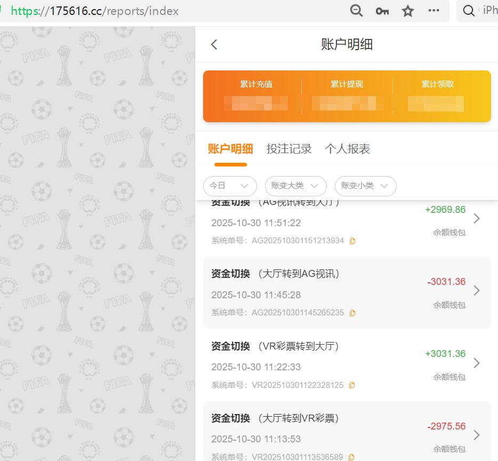The height and width of the screenshot is (461, 498).
Task: Open details of the VR彩票转到大厅 entry
Action: [x=476, y=363]
